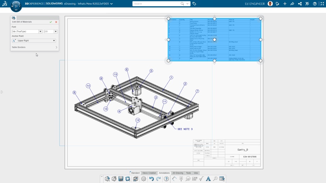Open the 3DEXPERIENCE compass
Screen dimensions: 326x183
point(16,6)
